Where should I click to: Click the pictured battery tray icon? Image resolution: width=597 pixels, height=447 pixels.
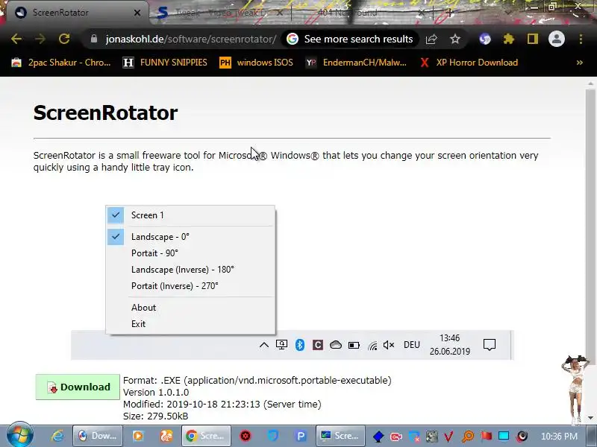(x=354, y=345)
